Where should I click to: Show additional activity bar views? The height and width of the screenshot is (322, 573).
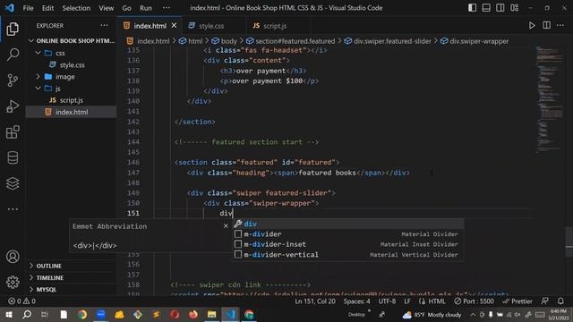click(13, 209)
